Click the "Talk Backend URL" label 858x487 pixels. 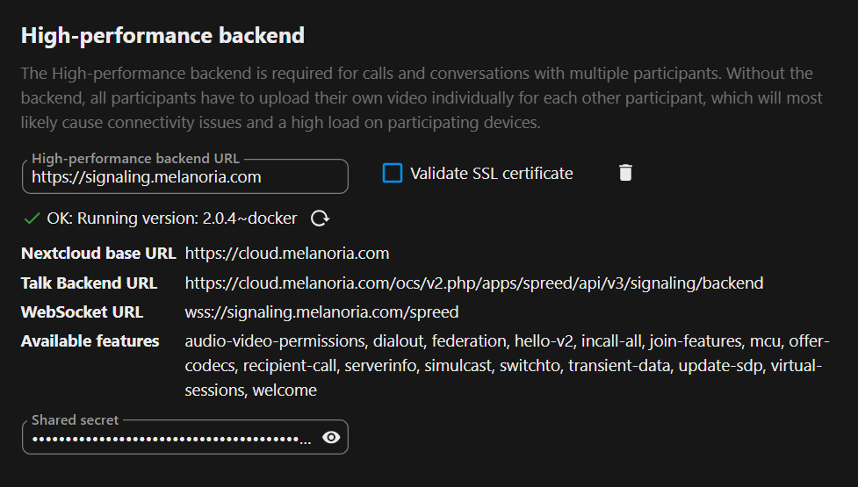(x=89, y=283)
